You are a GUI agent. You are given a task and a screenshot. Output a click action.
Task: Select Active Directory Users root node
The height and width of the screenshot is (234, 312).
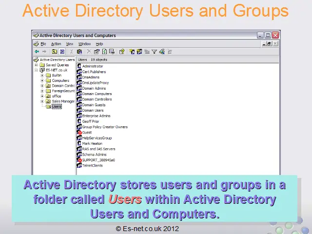point(57,59)
